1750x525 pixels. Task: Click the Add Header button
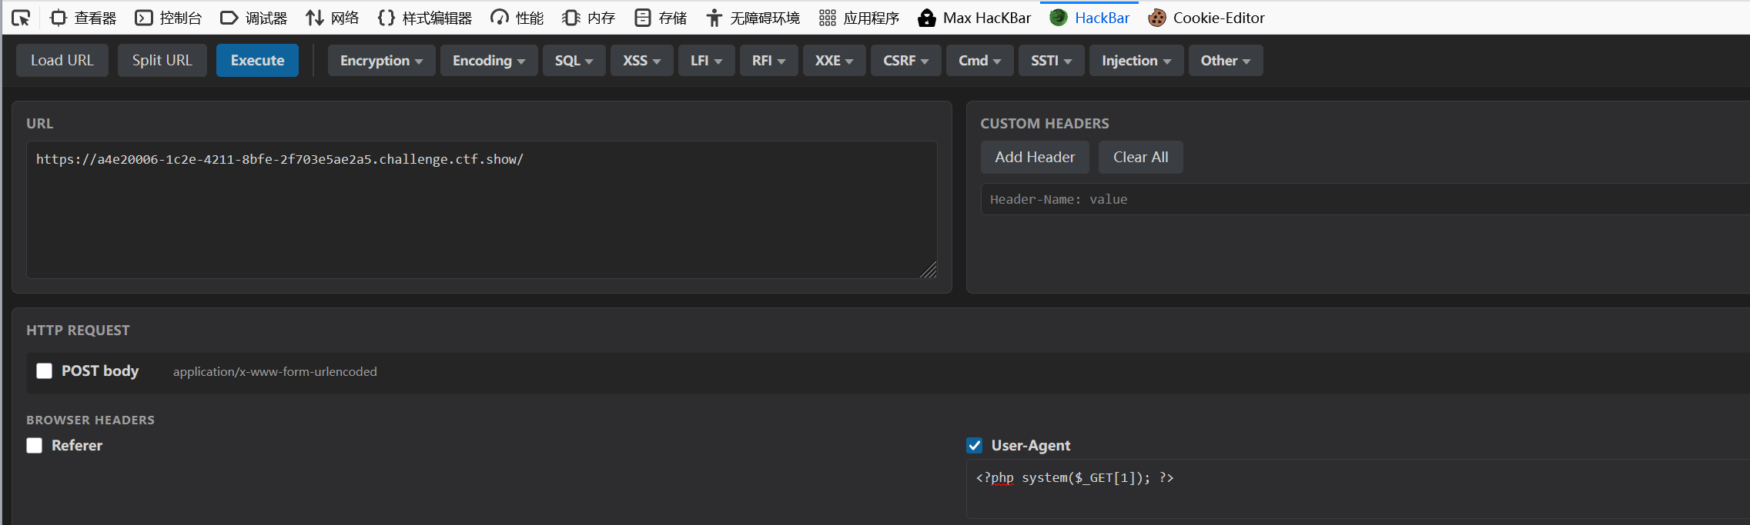coord(1035,157)
